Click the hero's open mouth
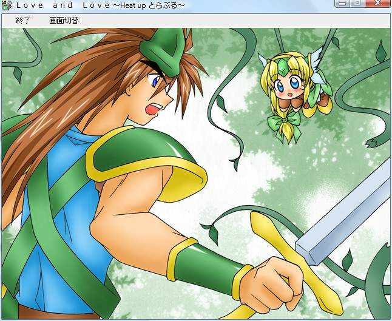Viewport: 392px width, 321px height. [x=155, y=109]
